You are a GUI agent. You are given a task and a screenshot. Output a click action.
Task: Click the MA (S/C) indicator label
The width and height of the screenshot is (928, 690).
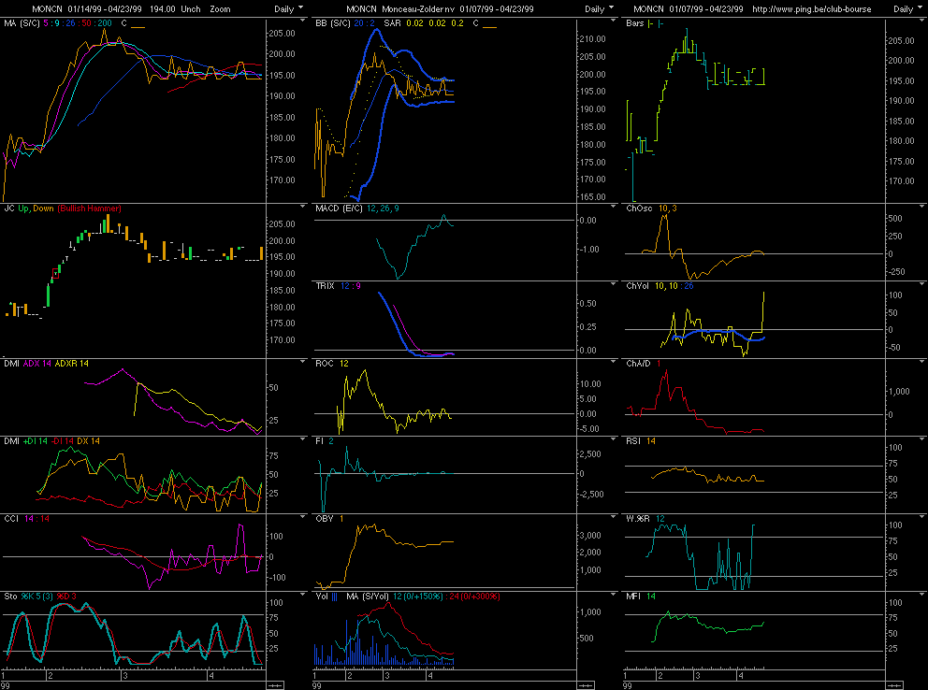[x=22, y=23]
